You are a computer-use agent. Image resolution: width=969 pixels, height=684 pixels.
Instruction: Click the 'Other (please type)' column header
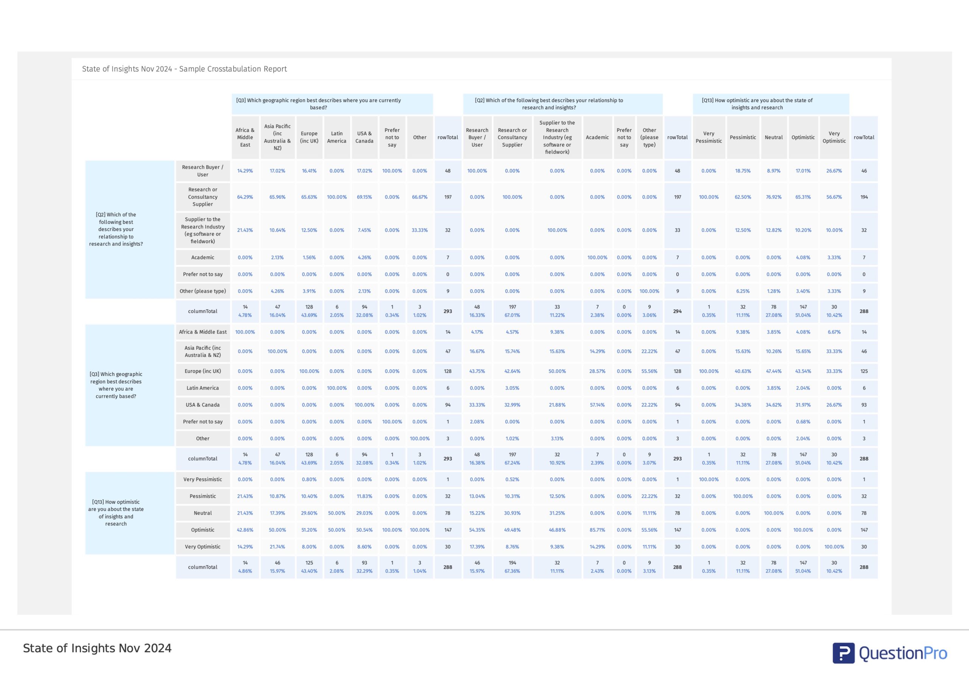tap(650, 138)
